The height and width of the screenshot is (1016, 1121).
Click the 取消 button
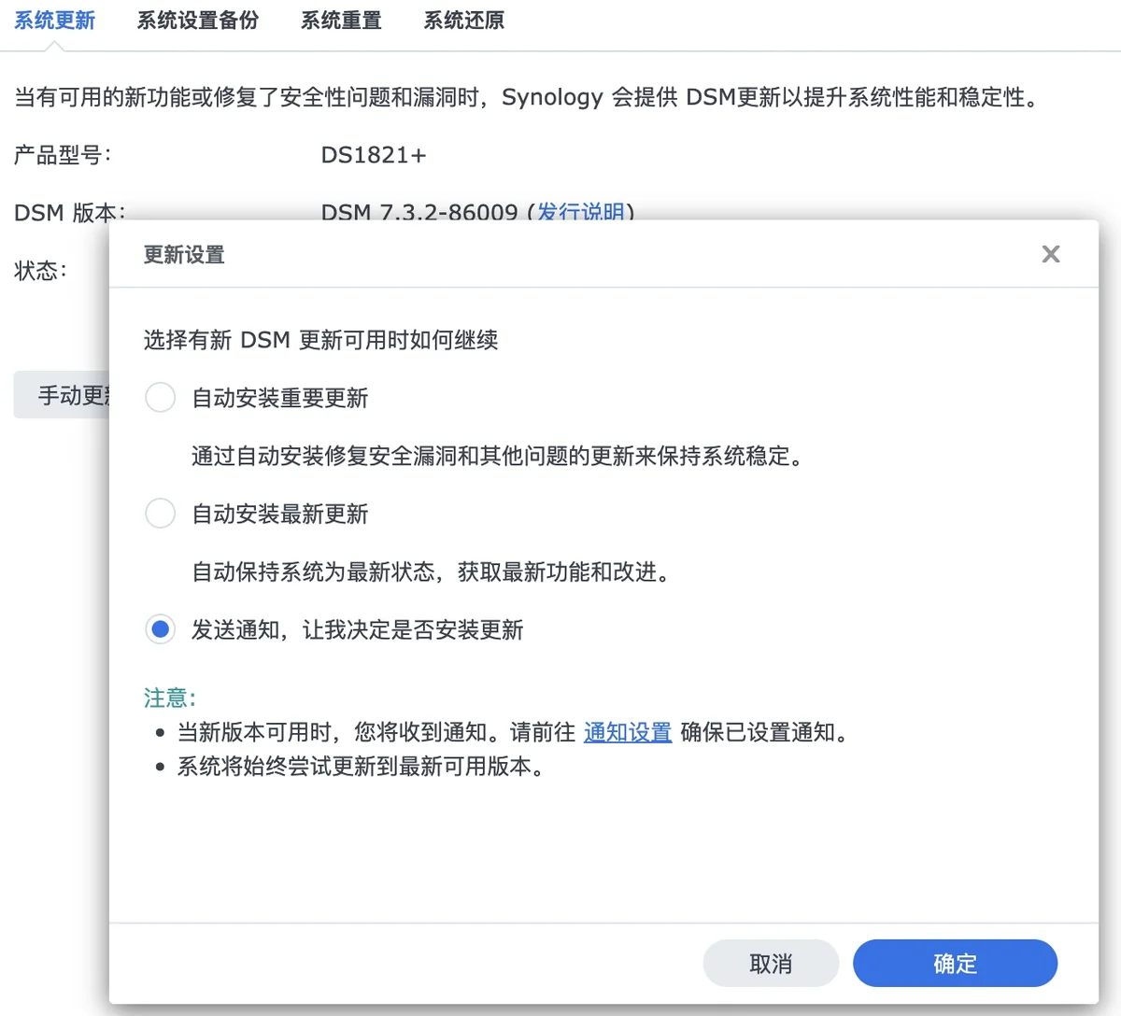771,963
